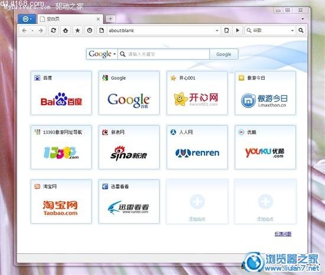
Task: Click the go play arrow button
Action: 238,31
